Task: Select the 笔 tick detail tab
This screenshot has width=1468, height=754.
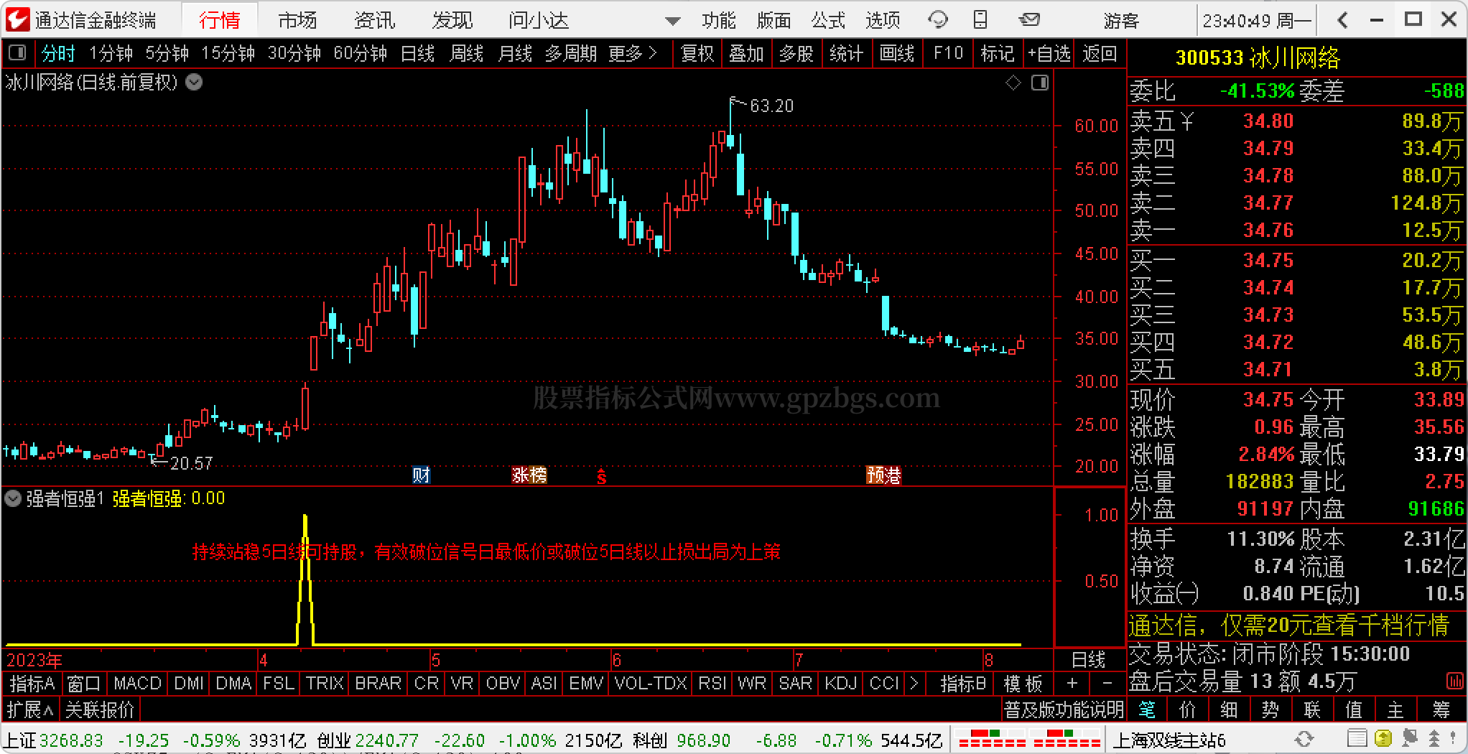Action: point(1147,709)
